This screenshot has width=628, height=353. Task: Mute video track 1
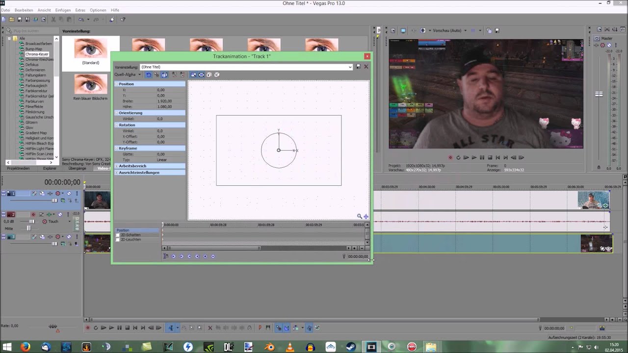point(69,193)
